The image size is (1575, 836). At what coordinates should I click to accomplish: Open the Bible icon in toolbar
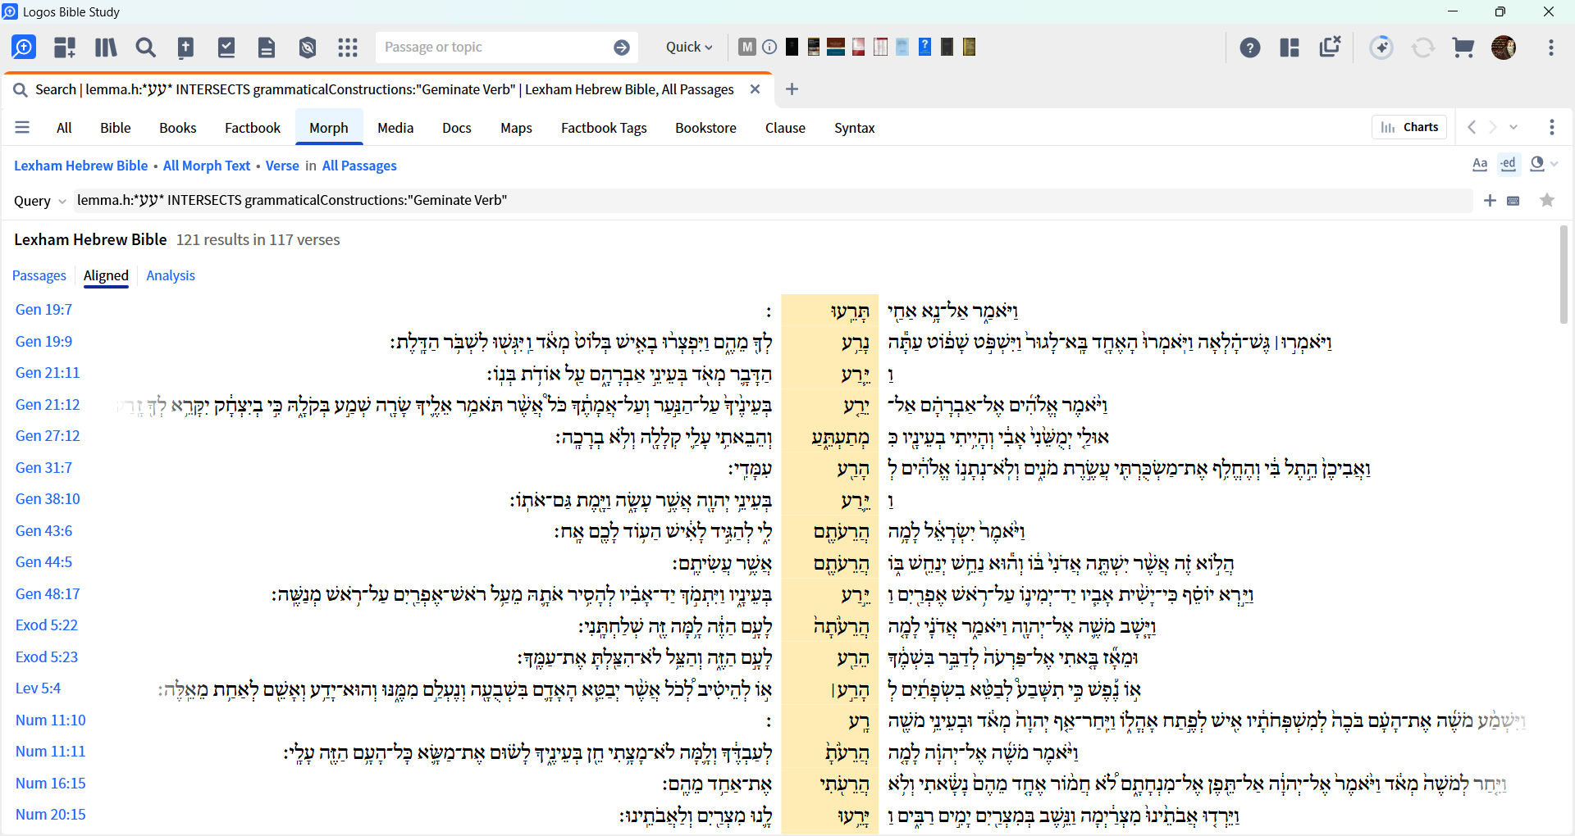186,48
